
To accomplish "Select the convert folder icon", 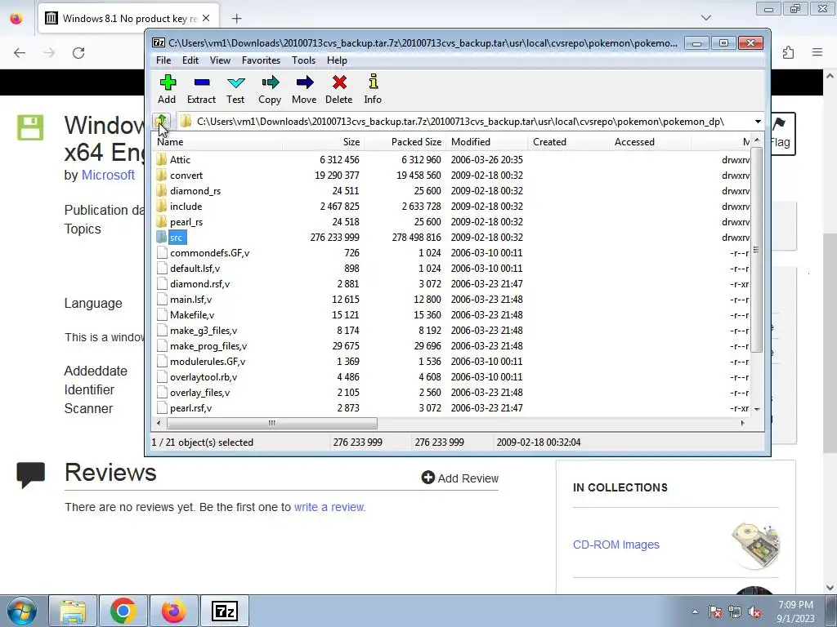I will pyautogui.click(x=162, y=175).
